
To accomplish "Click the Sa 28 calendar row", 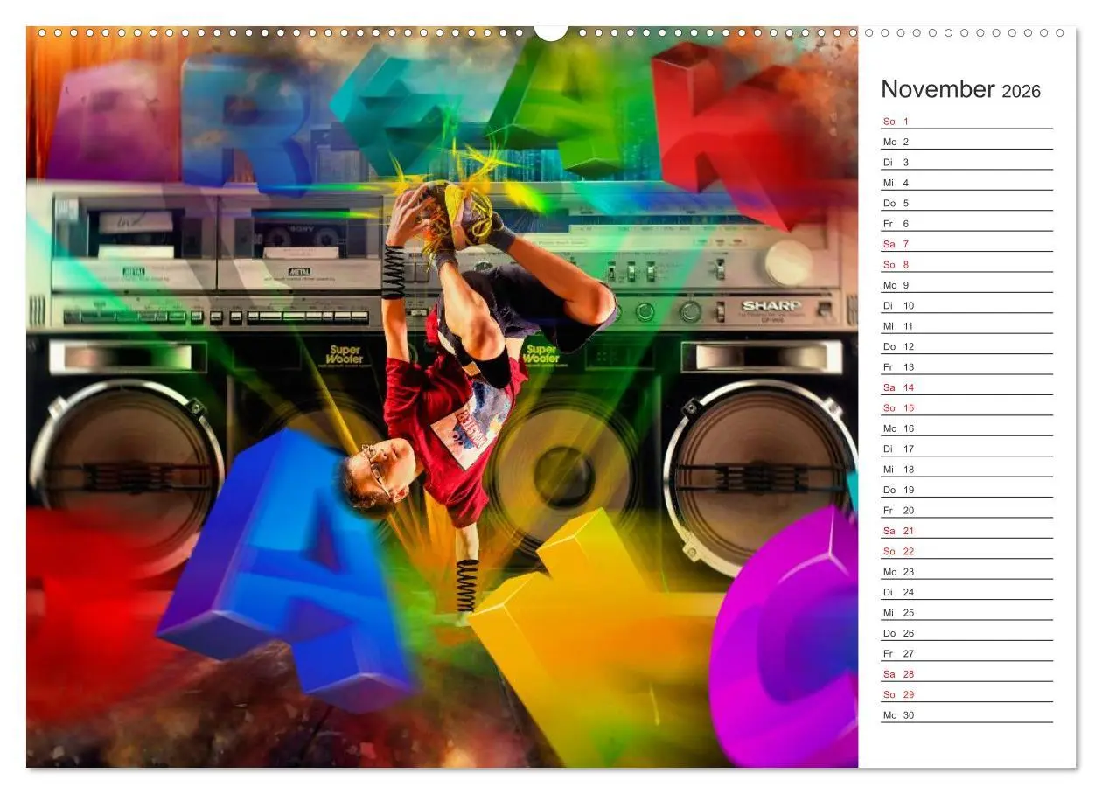I will (966, 674).
